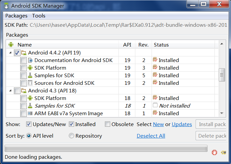Click the ARM EABI v7a System Image icon

pos(30,113)
